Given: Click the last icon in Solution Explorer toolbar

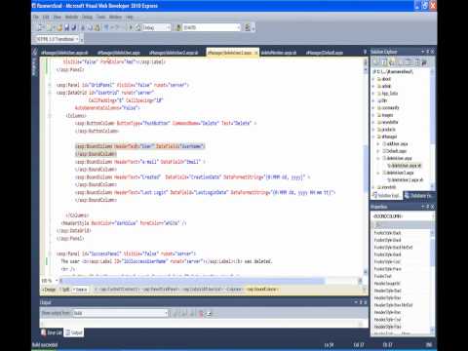Looking at the screenshot, I should [x=424, y=62].
